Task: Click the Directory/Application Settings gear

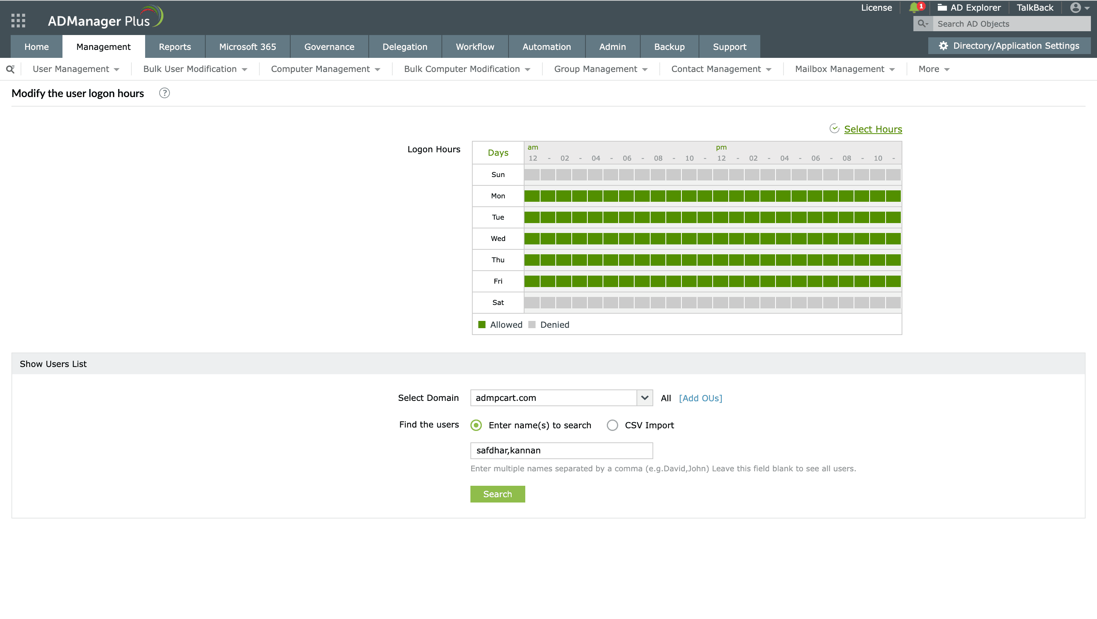Action: 943,46
